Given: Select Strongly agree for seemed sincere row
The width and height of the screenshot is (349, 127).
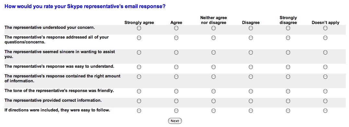Looking at the screenshot, I should click(x=139, y=53).
